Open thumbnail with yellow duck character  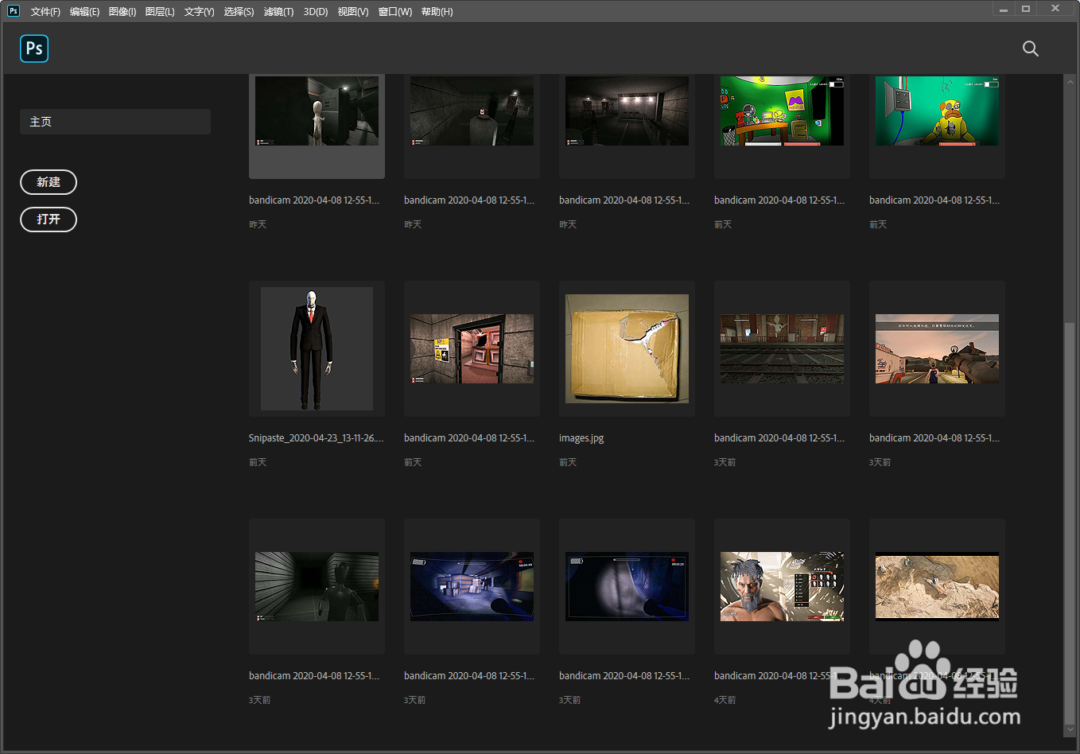pyautogui.click(x=937, y=111)
